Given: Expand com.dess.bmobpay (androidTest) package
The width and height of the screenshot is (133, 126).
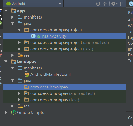Looking at the screenshot, I should click(x=19, y=93).
